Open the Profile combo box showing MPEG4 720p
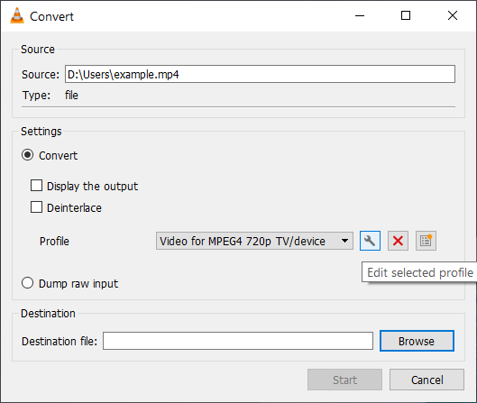Viewport: 477px width, 403px height. click(254, 241)
